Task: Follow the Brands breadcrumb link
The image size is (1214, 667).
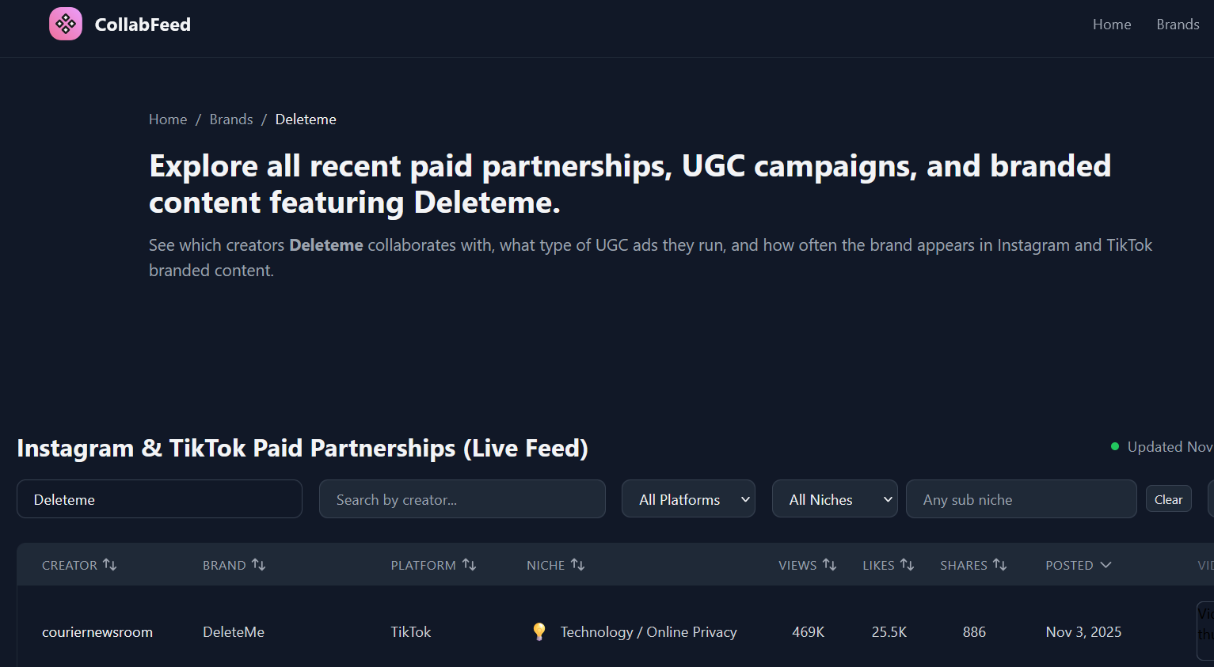Action: pyautogui.click(x=230, y=119)
